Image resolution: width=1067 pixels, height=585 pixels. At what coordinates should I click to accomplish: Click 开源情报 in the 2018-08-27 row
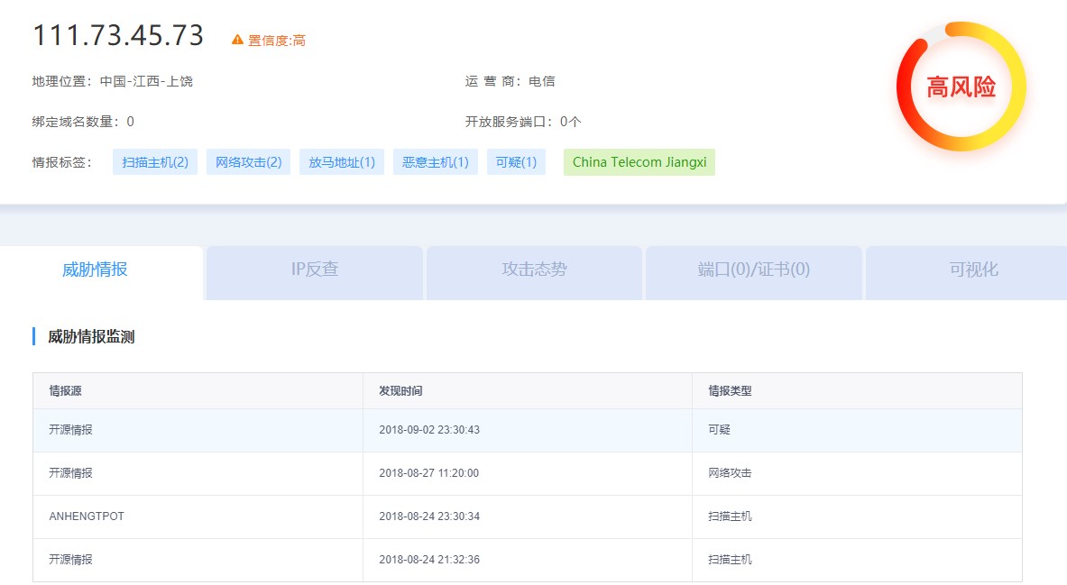point(70,472)
